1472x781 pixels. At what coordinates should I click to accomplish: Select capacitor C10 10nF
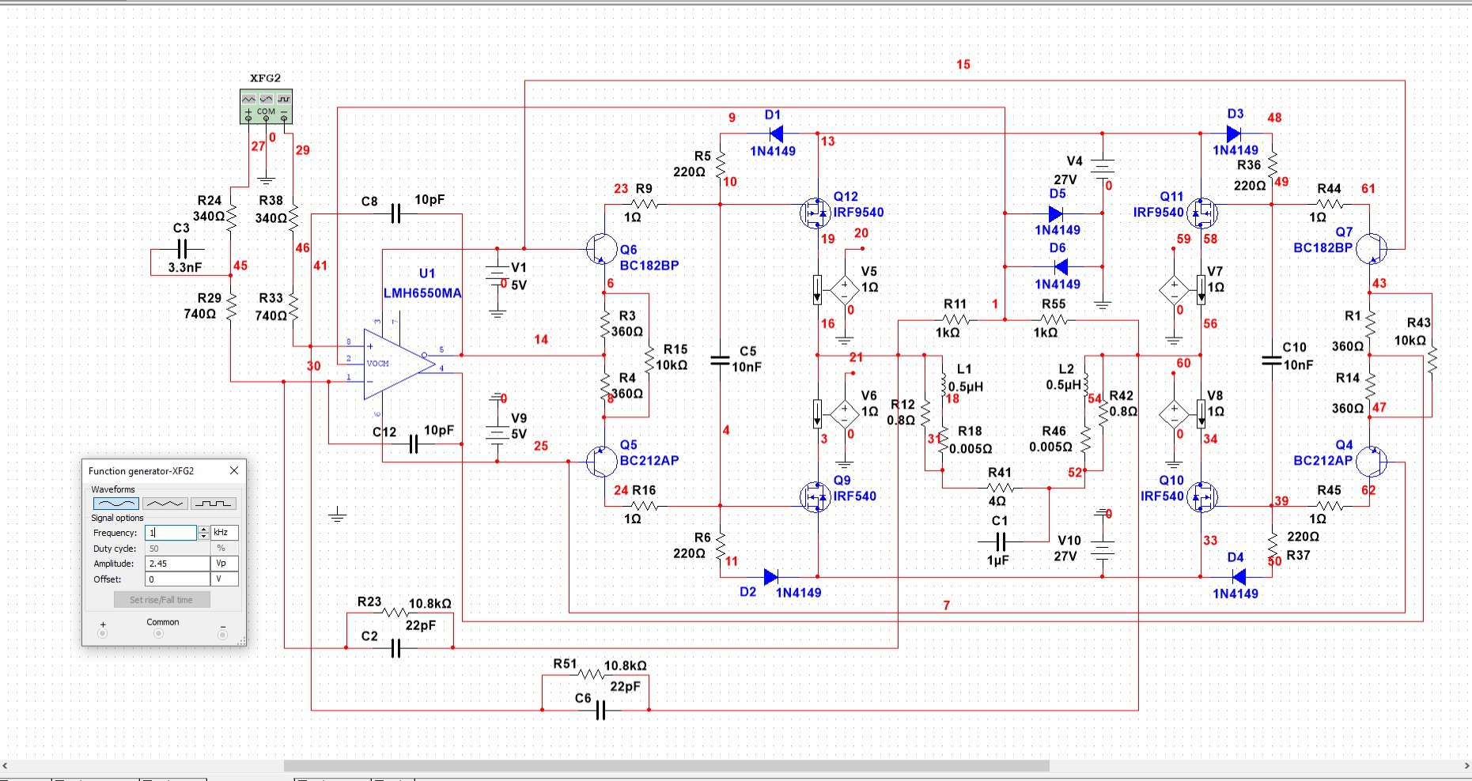coord(1272,360)
